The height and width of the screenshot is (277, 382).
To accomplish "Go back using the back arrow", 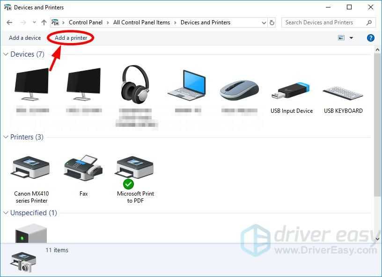I will 9,22.
